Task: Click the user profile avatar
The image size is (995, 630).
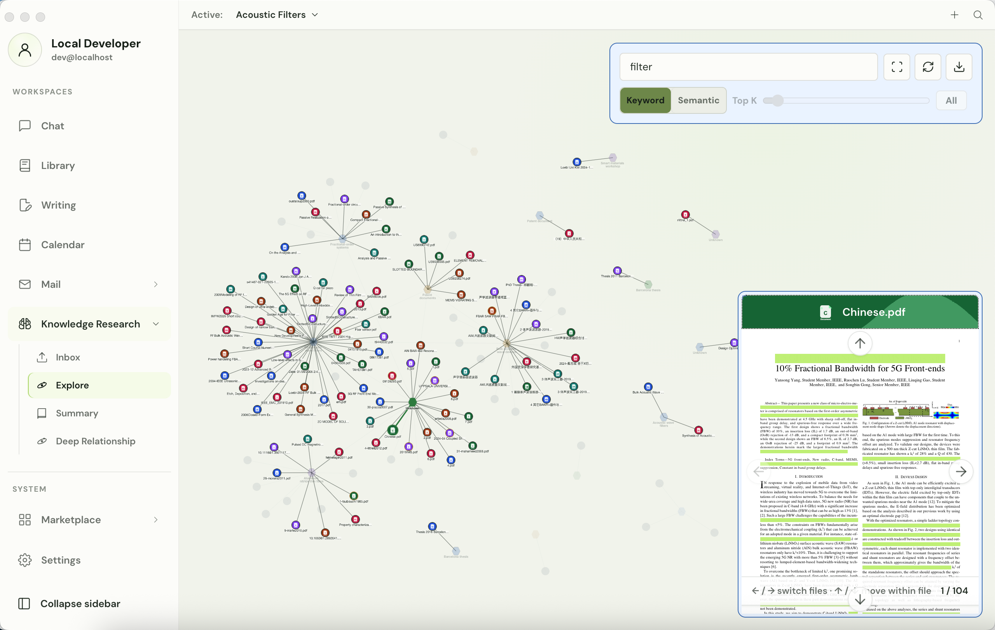Action: [25, 50]
